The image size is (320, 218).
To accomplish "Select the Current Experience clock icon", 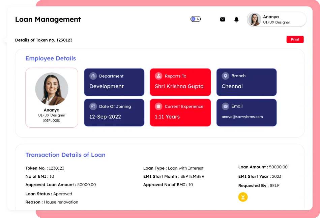I will coord(158,106).
